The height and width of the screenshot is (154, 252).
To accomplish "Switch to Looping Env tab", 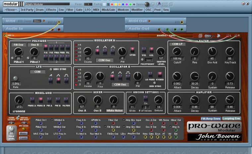I will pyautogui.click(x=231, y=118).
